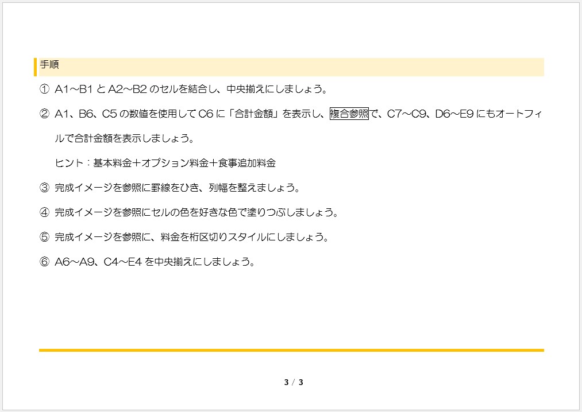Click step ⑥ about A6～A9 中央揃え
Viewport: 582px width, 412px height.
(x=147, y=262)
